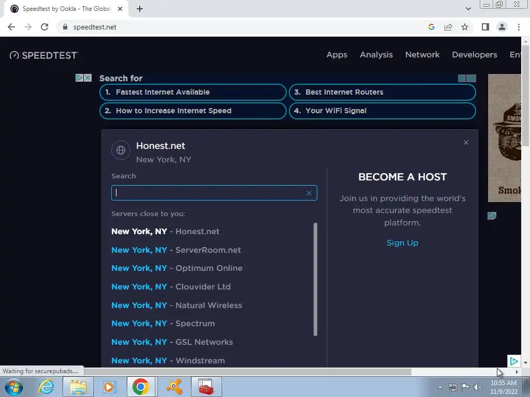Click the network tray icon
Viewport: 530px width, 397px height.
point(452,387)
